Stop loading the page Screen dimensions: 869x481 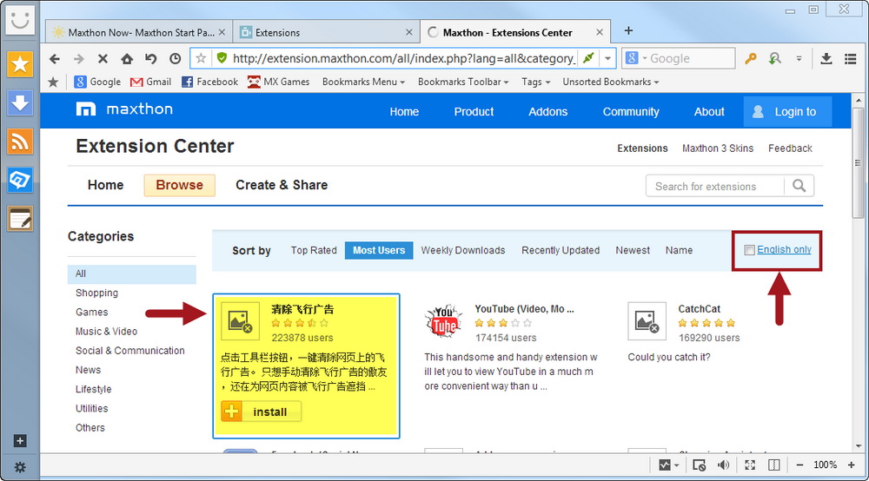click(103, 59)
